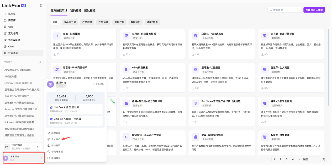The height and width of the screenshot is (165, 332).
Task: Click the 极目-亚马逊-细分市场评论 skill icon
Action: click(x=126, y=103)
